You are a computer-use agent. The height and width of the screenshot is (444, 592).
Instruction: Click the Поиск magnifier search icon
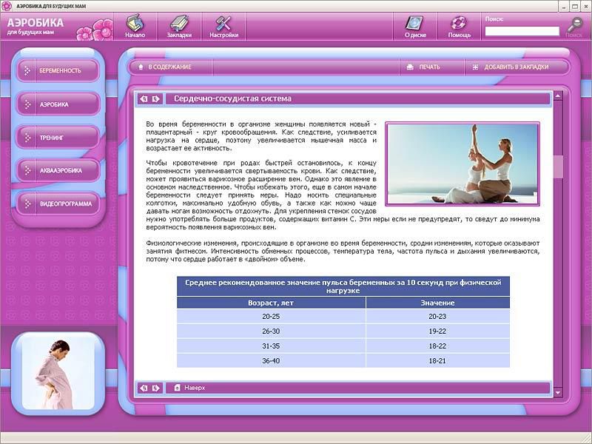573,24
